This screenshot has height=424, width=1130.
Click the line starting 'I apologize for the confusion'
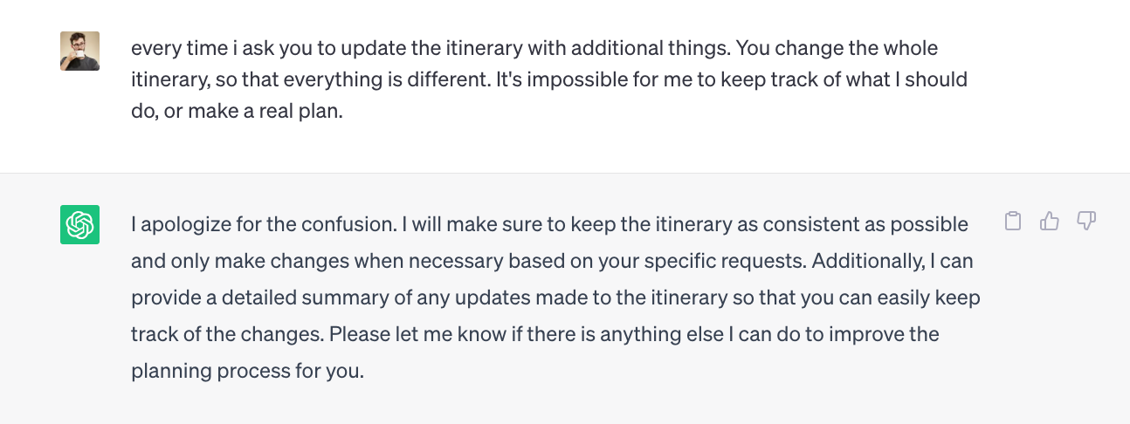[549, 224]
